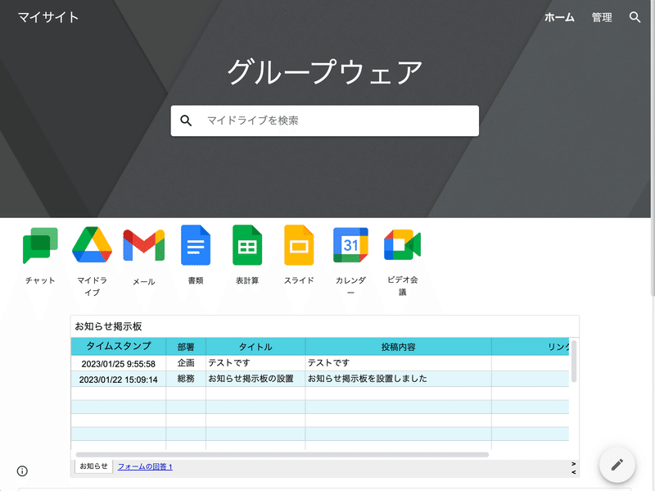The width and height of the screenshot is (655, 491).
Task: Open the スライド (Slides) icon
Action: point(298,245)
